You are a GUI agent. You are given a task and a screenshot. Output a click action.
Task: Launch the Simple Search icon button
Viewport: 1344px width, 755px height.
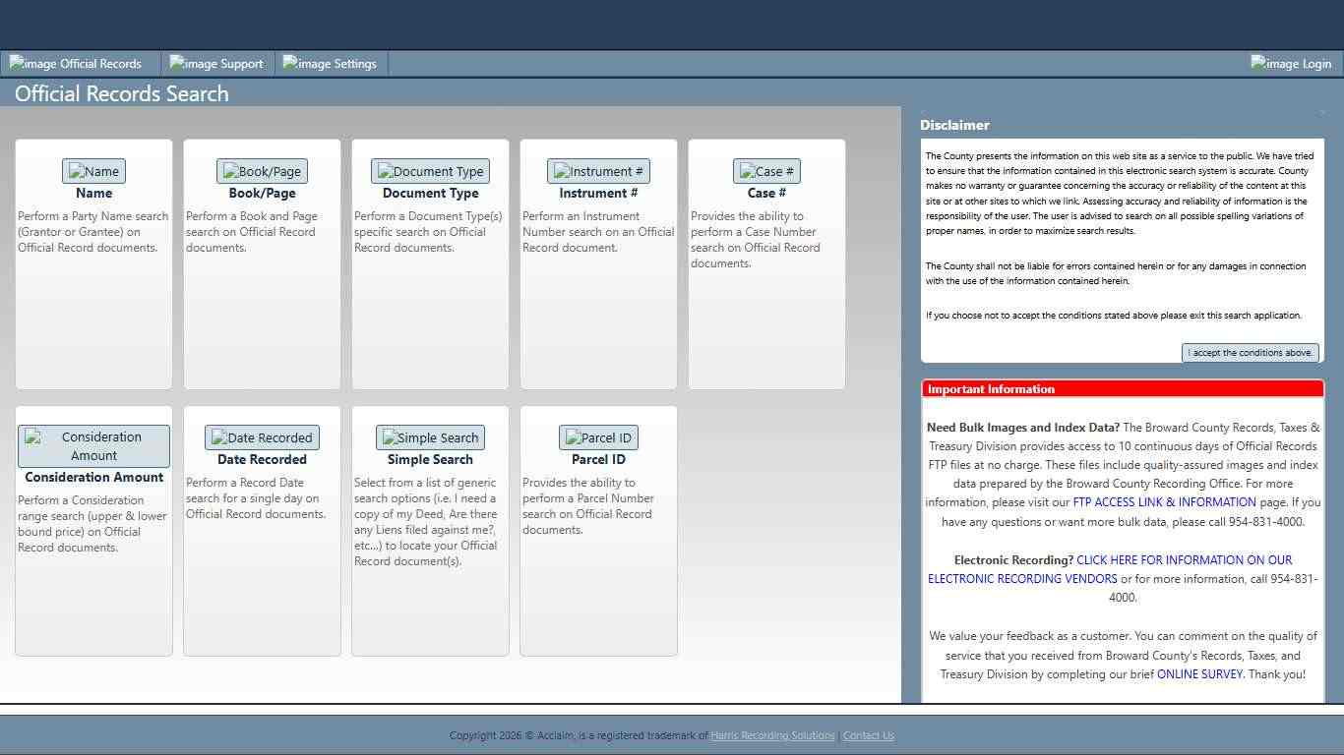[x=430, y=437]
